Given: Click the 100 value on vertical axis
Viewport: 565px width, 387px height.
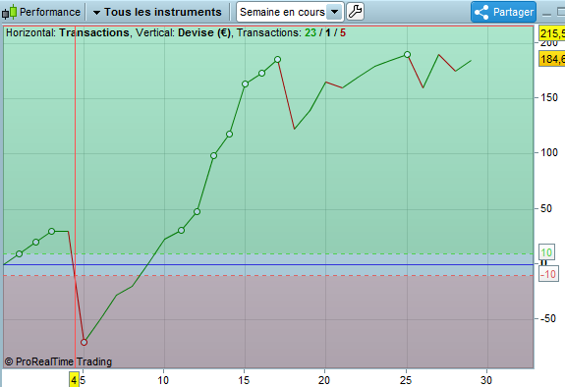Looking at the screenshot, I should pyautogui.click(x=549, y=153).
